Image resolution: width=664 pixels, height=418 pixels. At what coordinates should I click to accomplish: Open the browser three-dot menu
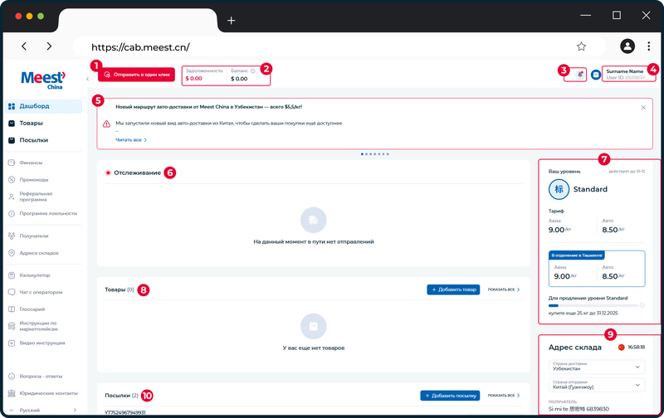click(x=649, y=46)
